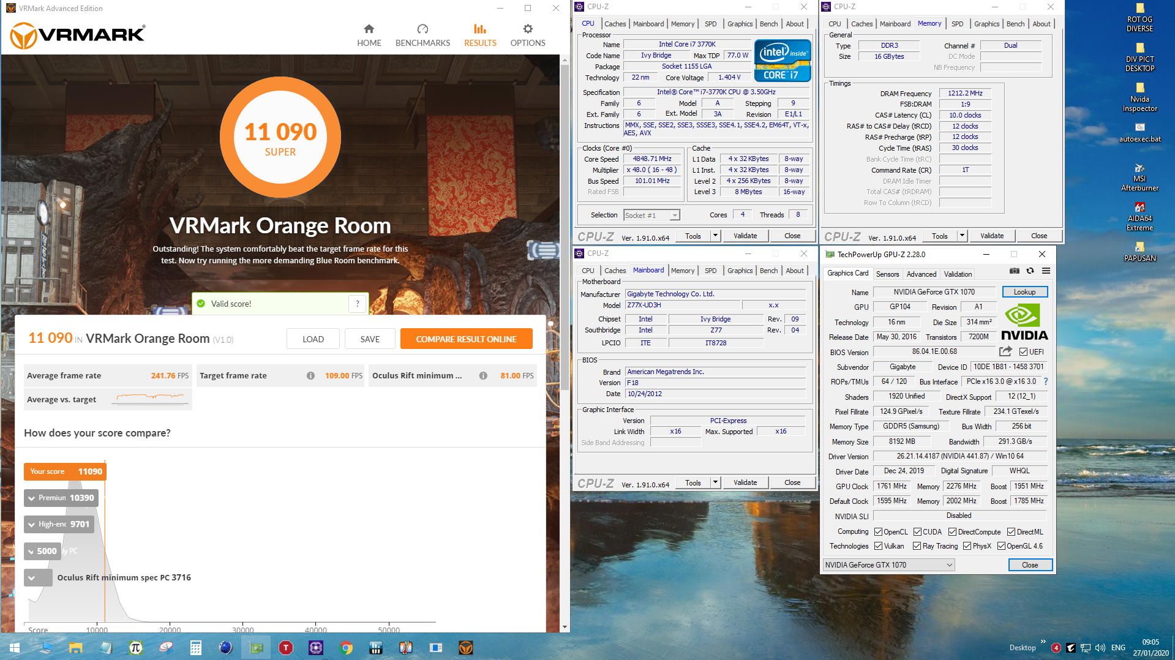The width and height of the screenshot is (1175, 660).
Task: Open Calculator from taskbar
Action: coord(196,648)
